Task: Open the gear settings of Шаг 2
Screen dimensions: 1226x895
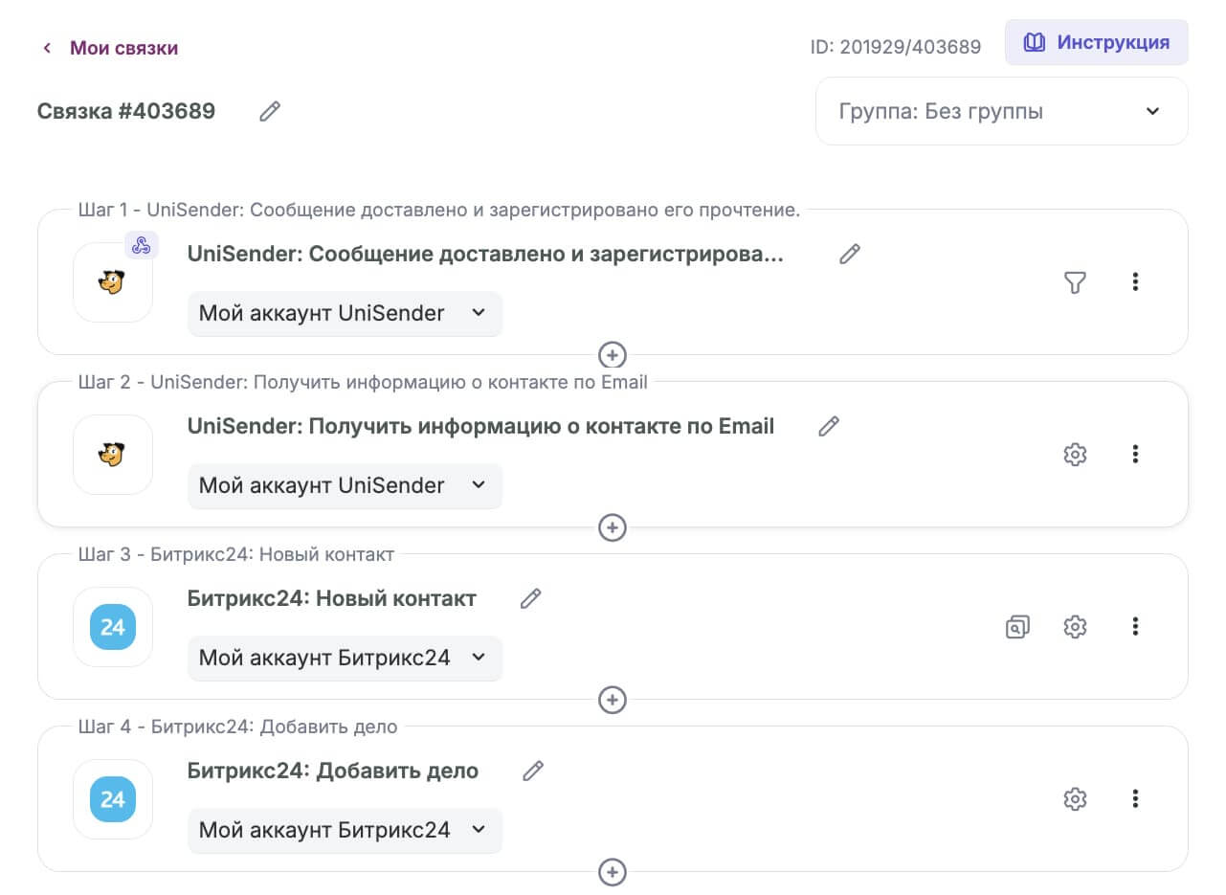Action: click(1075, 455)
